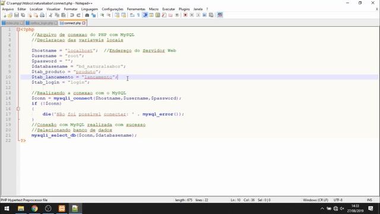Click the Save All toolbar icon
Viewport: 380px width, 214px height.
point(23,15)
